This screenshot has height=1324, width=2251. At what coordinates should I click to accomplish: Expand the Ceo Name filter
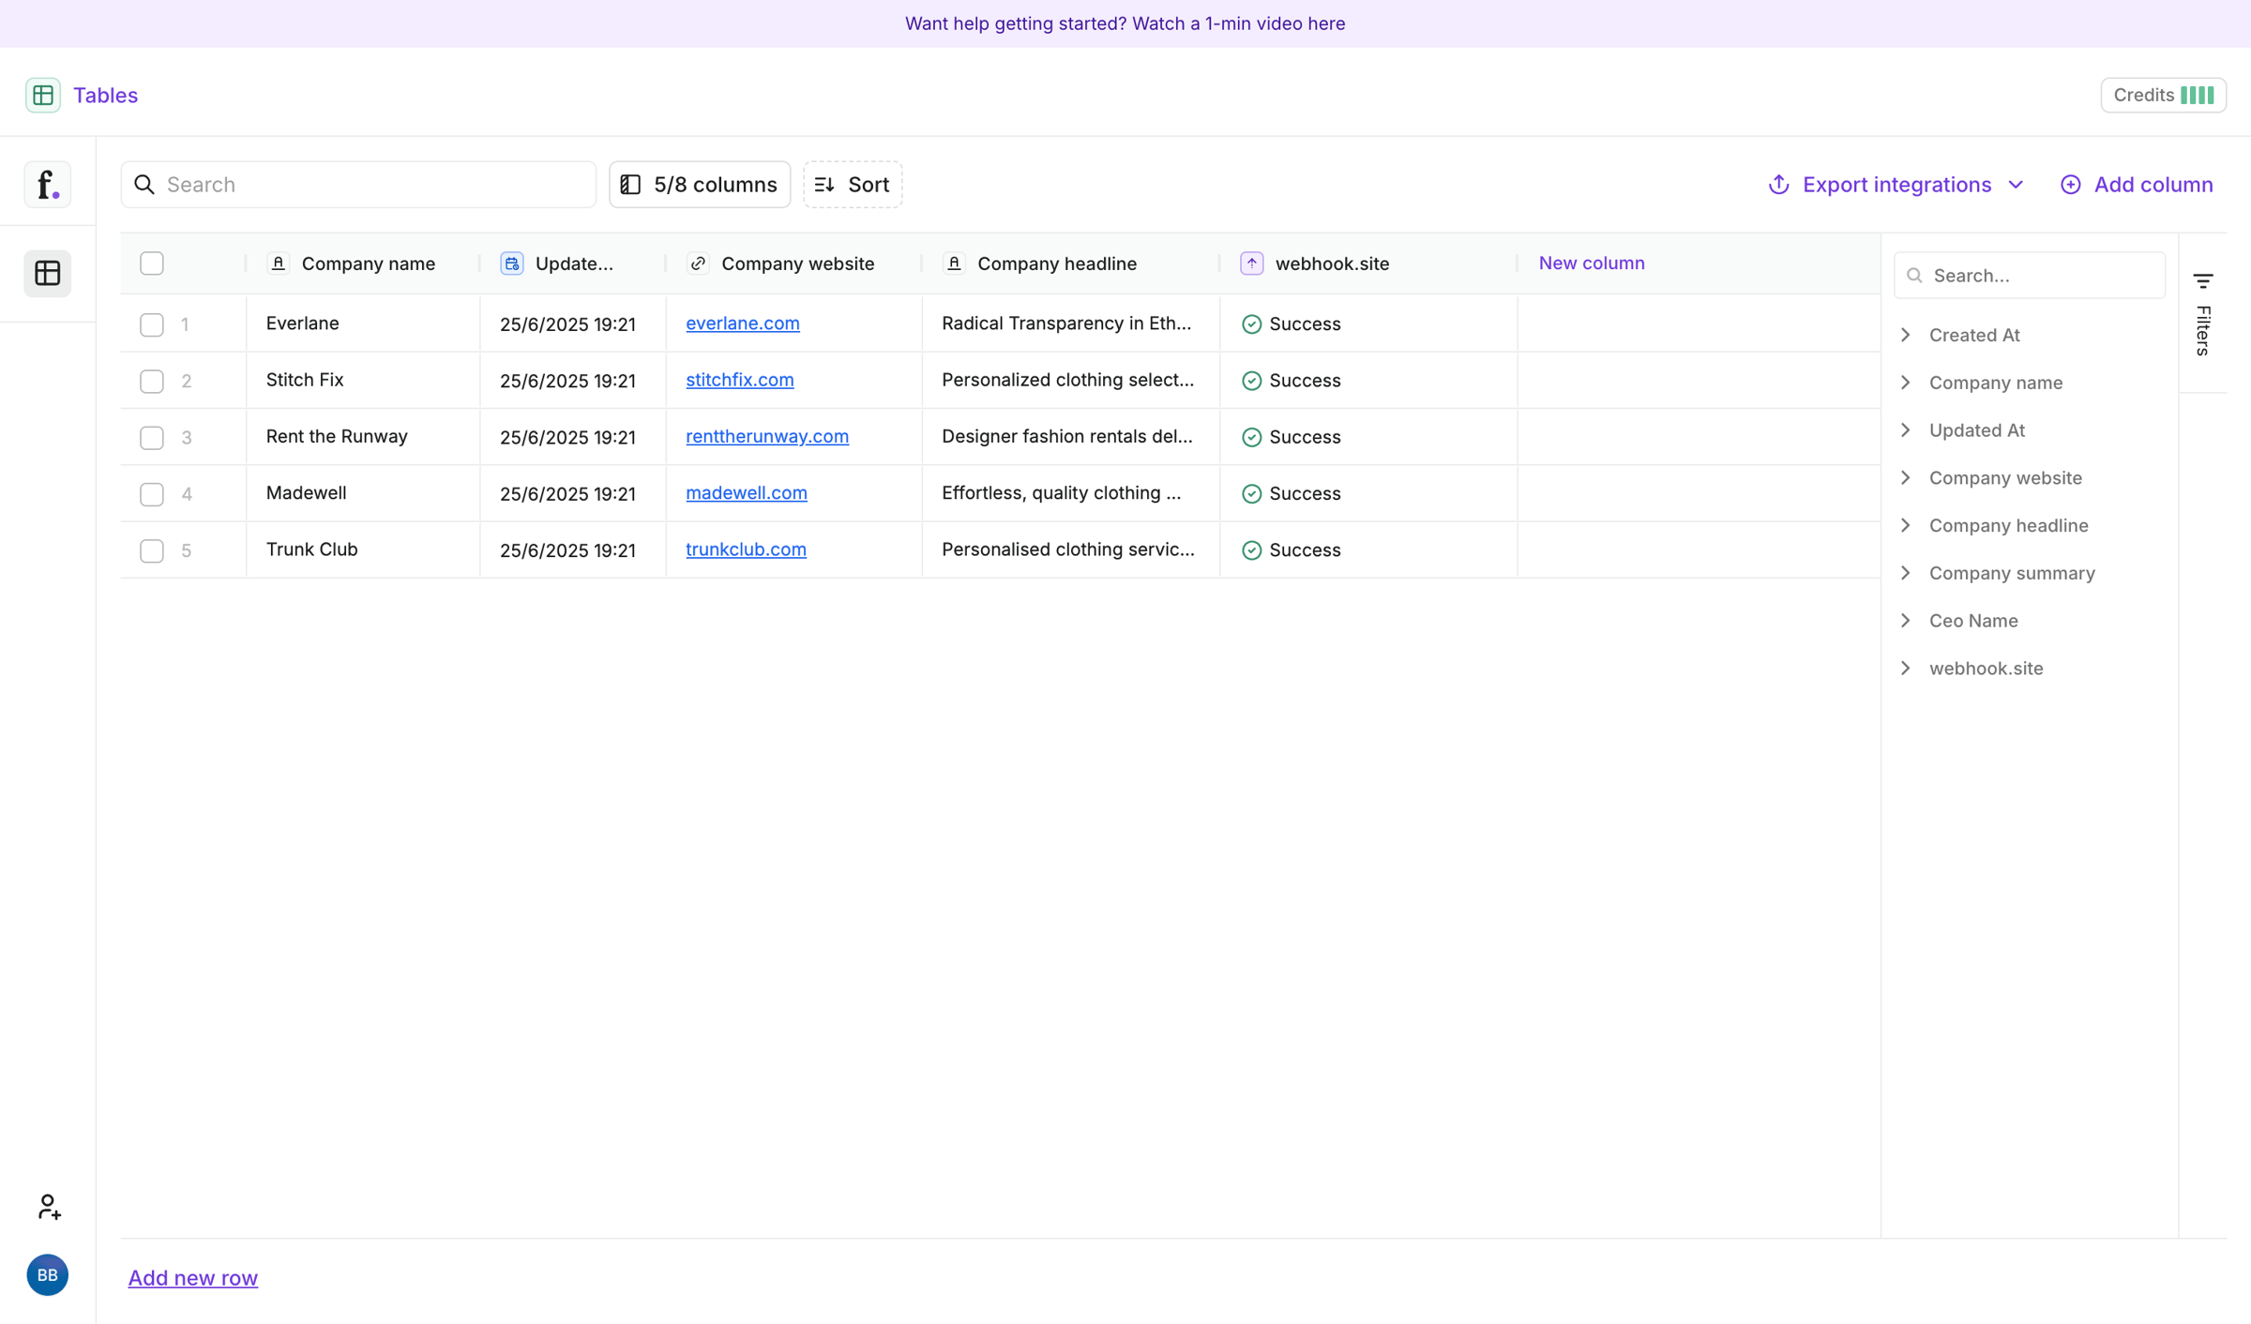point(1907,621)
